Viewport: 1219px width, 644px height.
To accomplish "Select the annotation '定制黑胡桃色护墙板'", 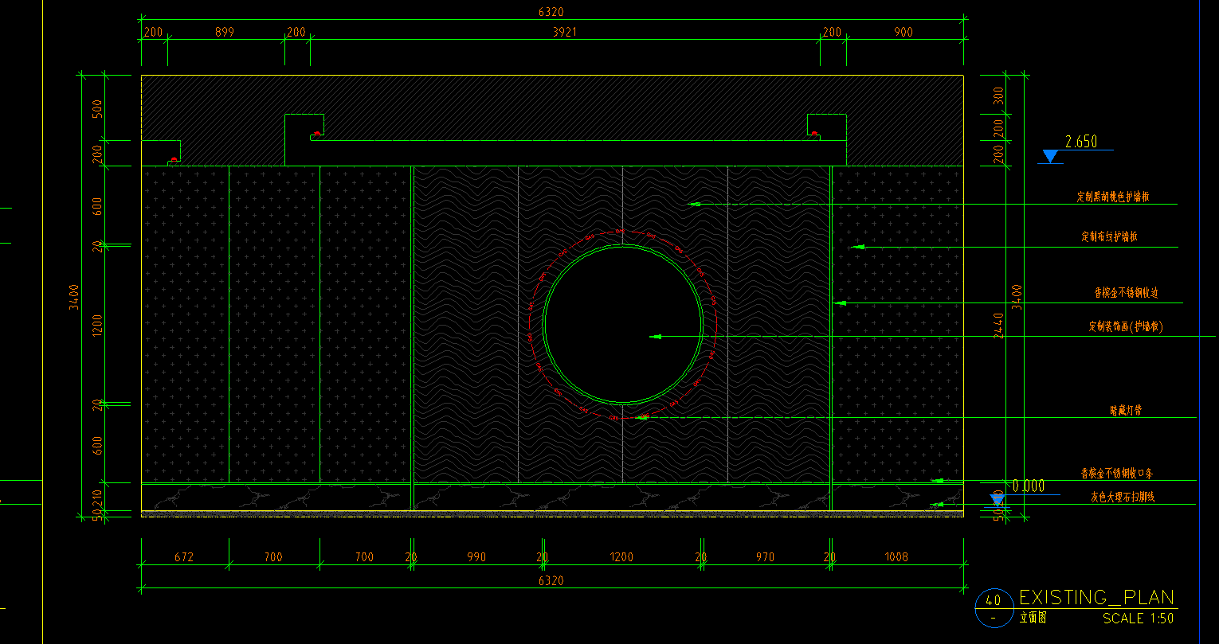I will 1112,197.
